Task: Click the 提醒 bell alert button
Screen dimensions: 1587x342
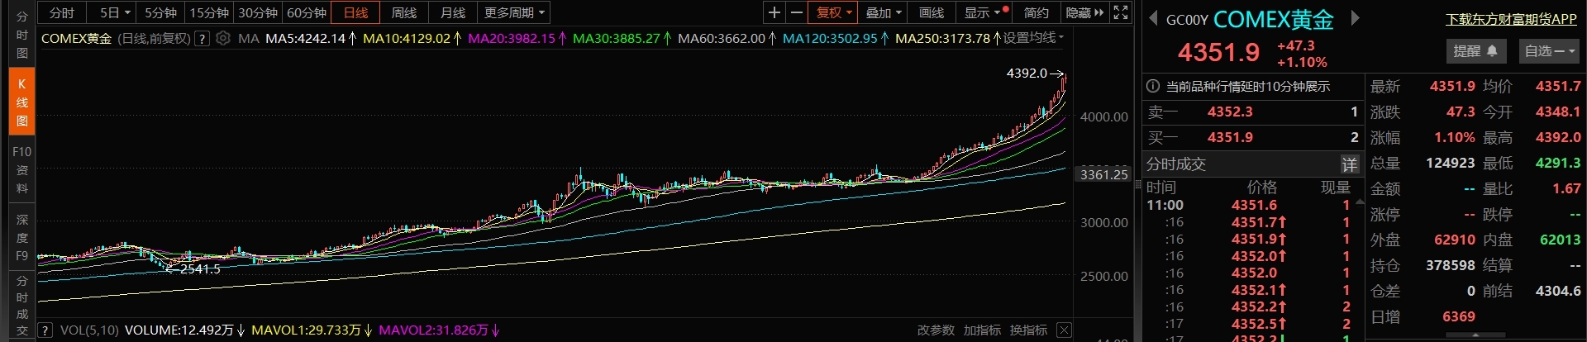Action: 1475,51
